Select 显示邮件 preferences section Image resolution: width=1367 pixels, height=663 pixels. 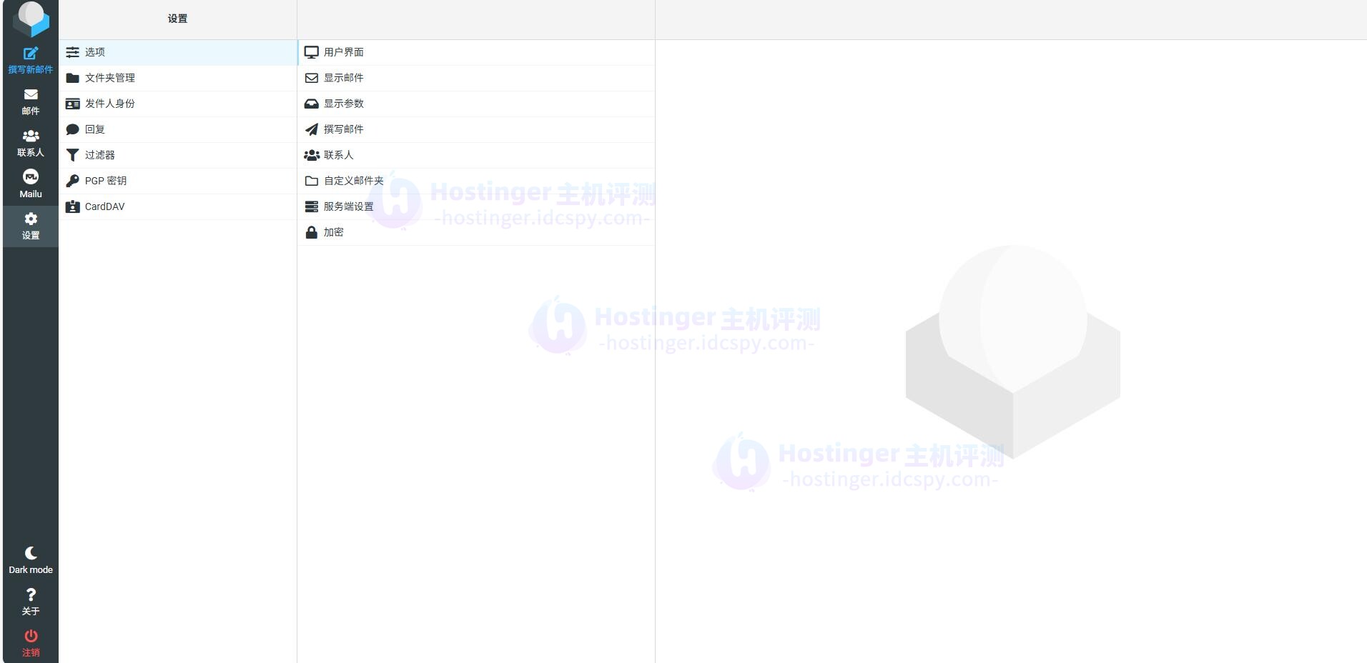pos(343,78)
